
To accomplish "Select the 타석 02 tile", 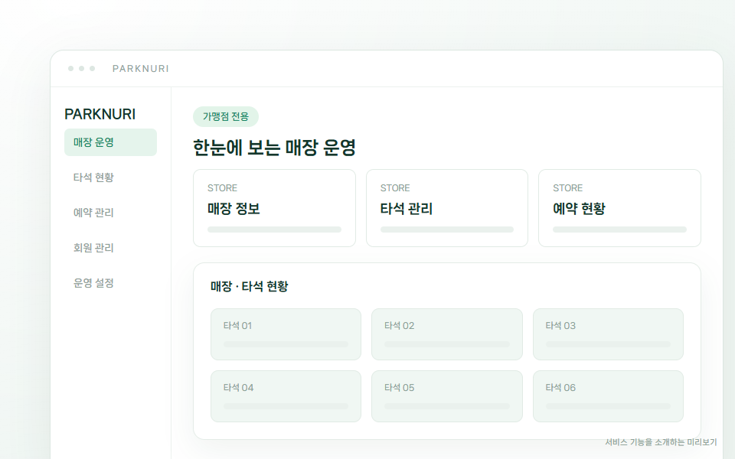I will [x=446, y=334].
